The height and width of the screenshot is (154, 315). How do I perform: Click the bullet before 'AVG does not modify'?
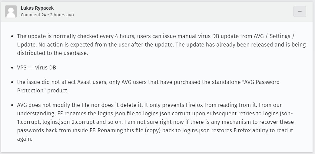point(12,105)
